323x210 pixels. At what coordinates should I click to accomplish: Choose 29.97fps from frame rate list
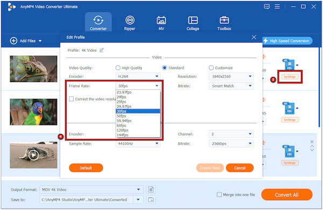[138, 106]
